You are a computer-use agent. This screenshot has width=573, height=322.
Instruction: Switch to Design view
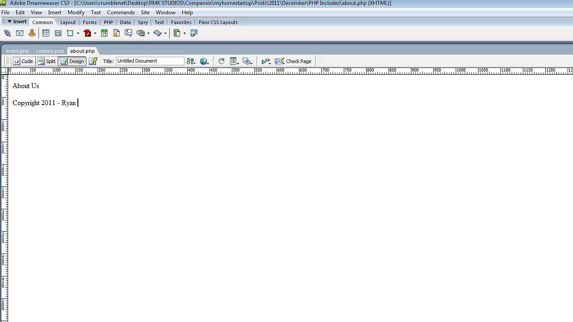pyautogui.click(x=72, y=61)
